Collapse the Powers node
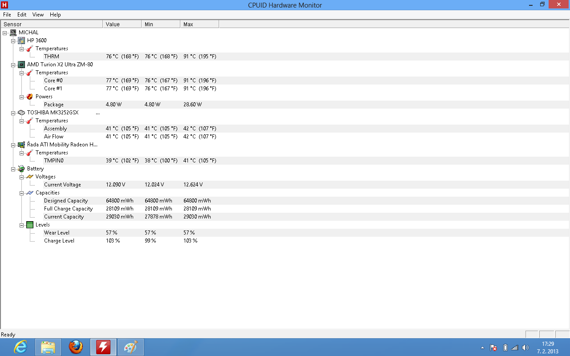Image resolution: width=570 pixels, height=356 pixels. coord(22,97)
